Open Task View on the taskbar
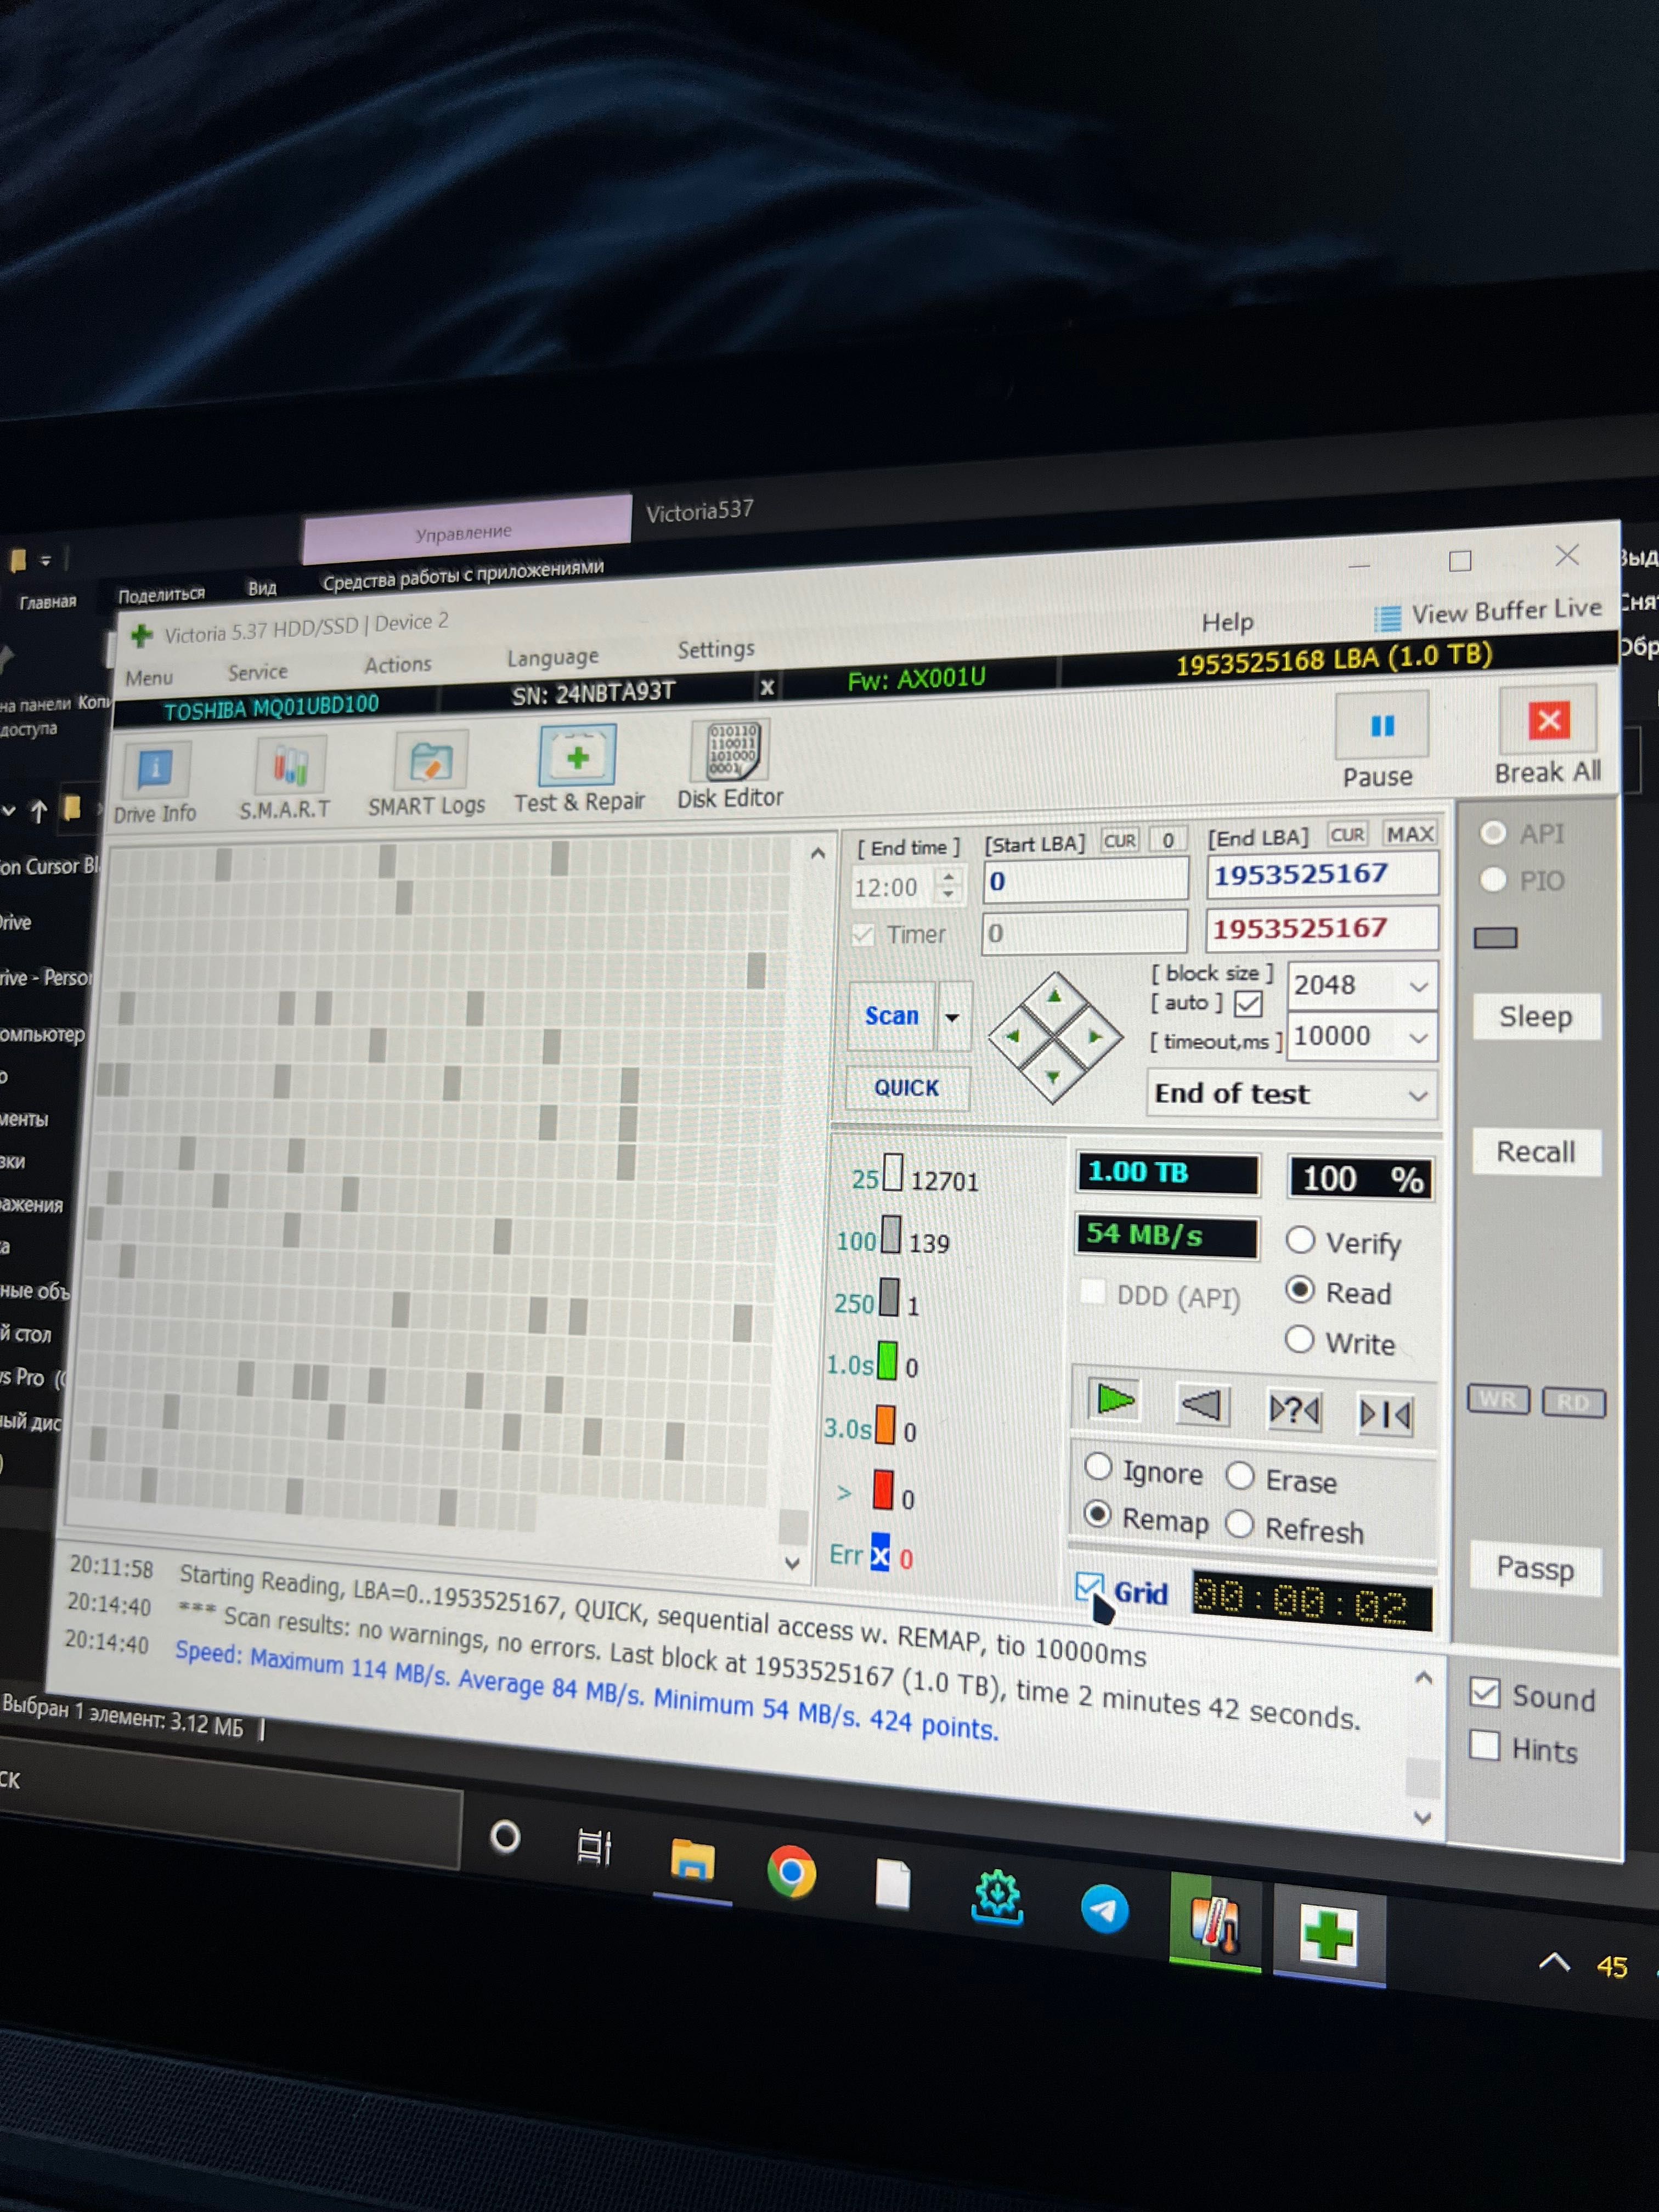The height and width of the screenshot is (2212, 1659). (593, 1846)
